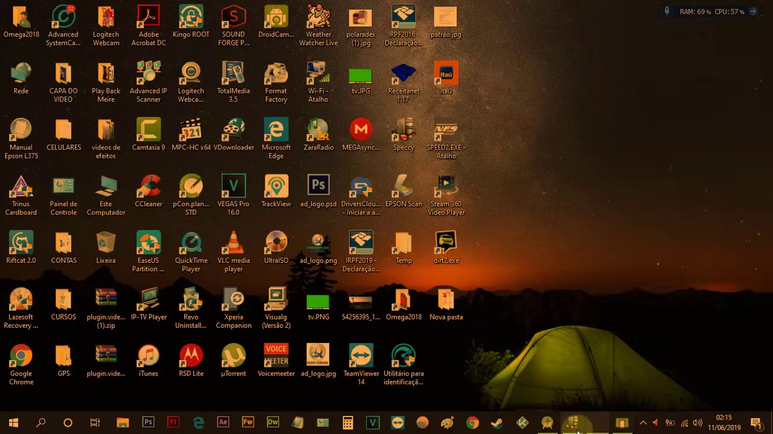Select Steam 360 Video Player icon
This screenshot has width=773, height=434.
click(x=446, y=195)
